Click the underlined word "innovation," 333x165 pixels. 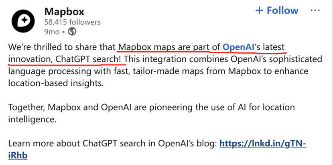[x=30, y=59]
